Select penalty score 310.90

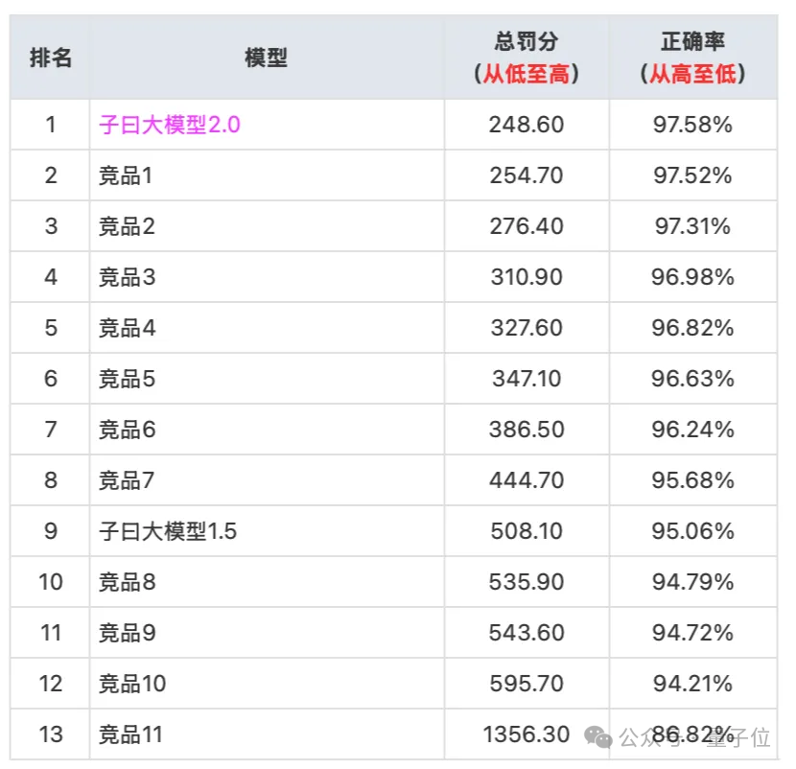click(527, 277)
